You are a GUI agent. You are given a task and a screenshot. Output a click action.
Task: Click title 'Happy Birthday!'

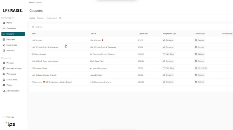[96, 75]
